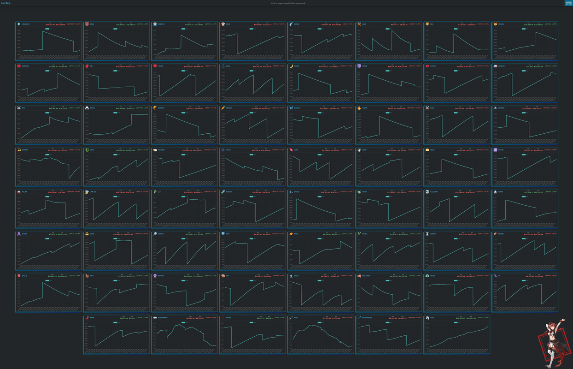This screenshot has width=573, height=369.
Task: Click the lips icon on CHOCO card
Action: pos(427,66)
